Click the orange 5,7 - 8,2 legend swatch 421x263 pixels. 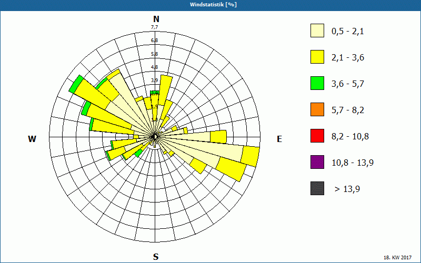point(317,109)
